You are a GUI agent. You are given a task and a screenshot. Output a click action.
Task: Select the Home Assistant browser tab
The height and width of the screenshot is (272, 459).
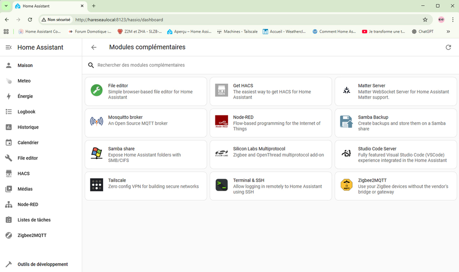click(x=50, y=6)
